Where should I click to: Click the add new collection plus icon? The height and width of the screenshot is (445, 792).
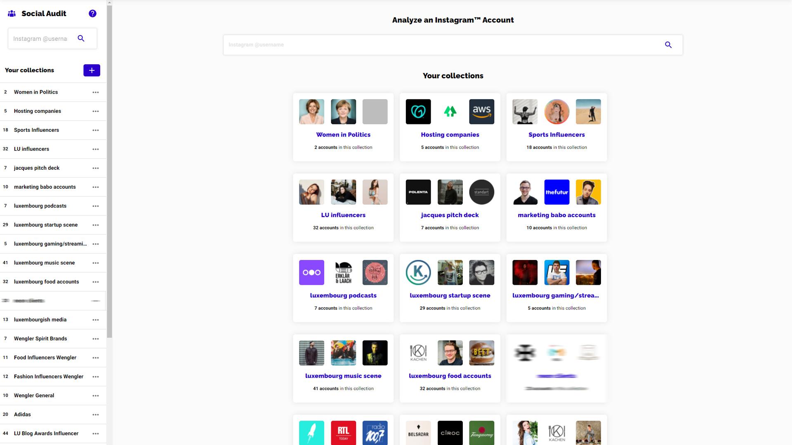[92, 70]
